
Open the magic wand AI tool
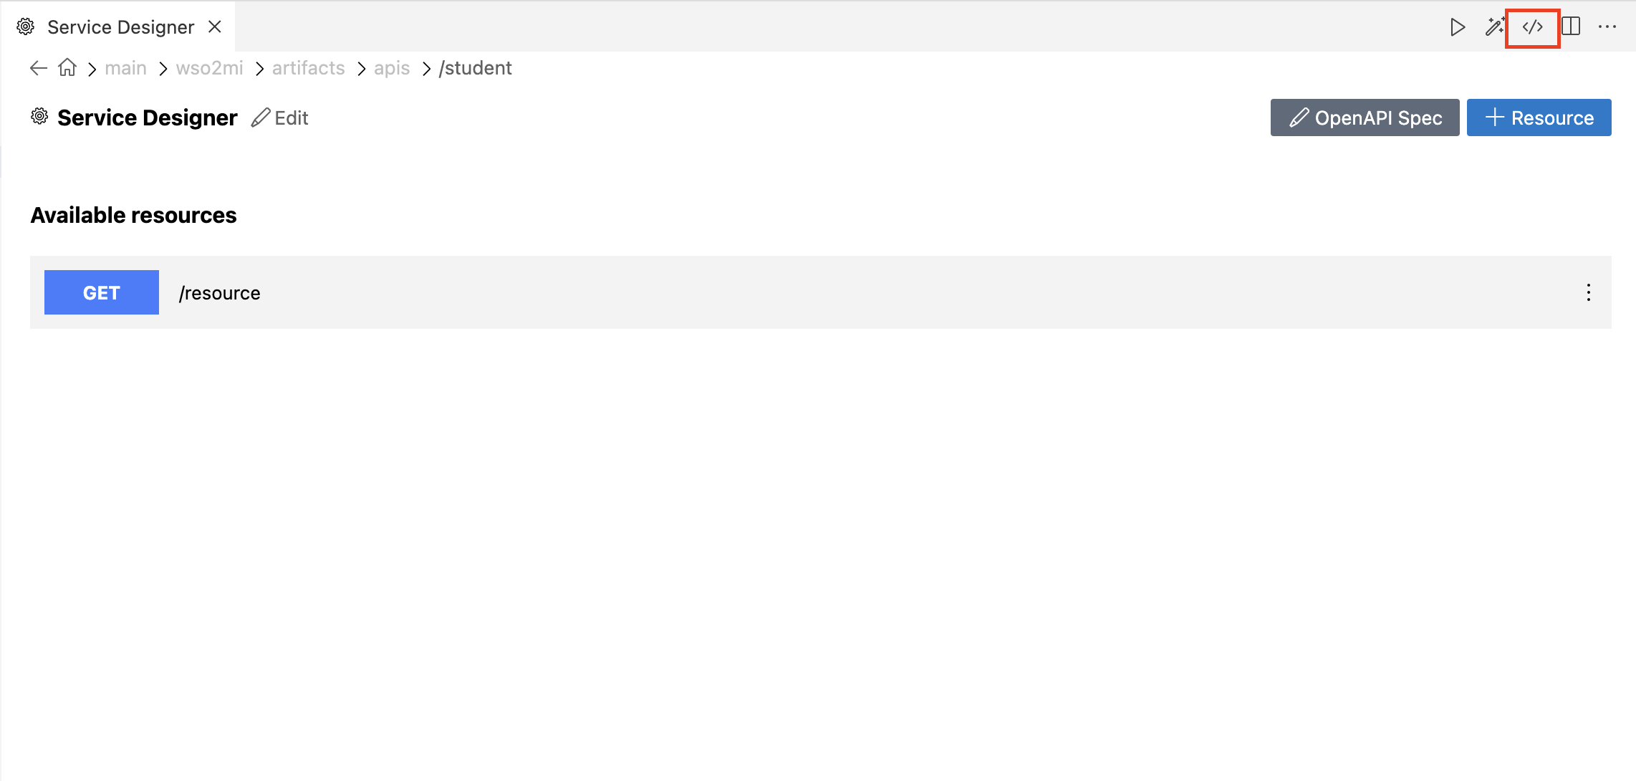tap(1494, 27)
